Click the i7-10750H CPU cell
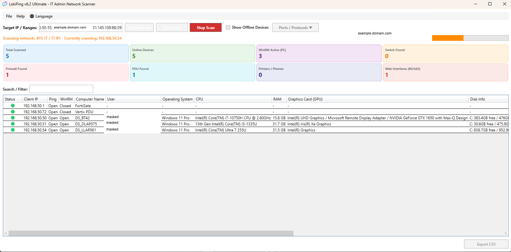The width and height of the screenshot is (511, 252). [x=233, y=118]
